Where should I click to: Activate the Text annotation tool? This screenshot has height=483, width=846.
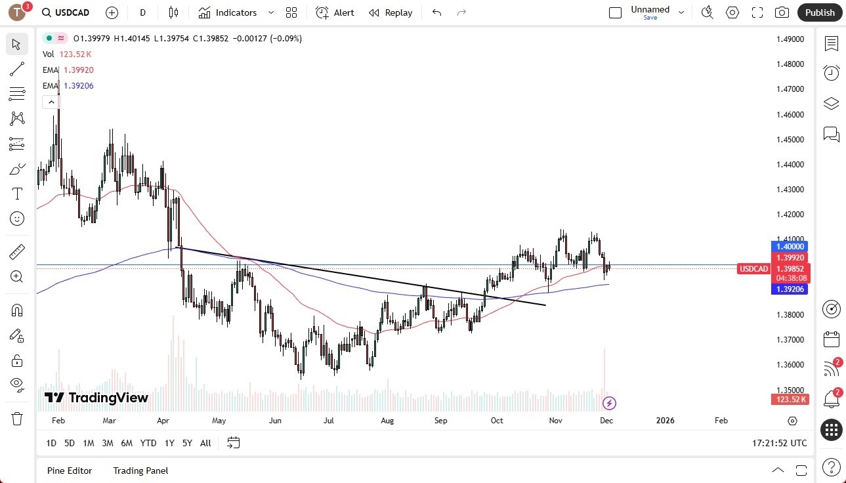coord(16,193)
